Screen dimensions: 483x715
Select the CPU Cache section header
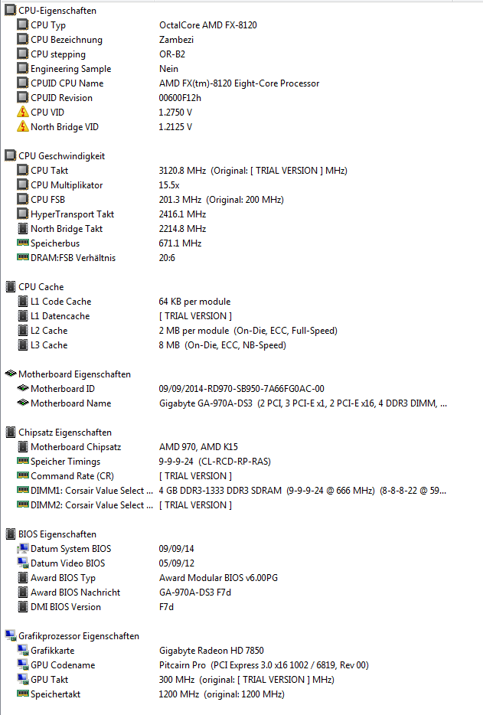(x=41, y=287)
